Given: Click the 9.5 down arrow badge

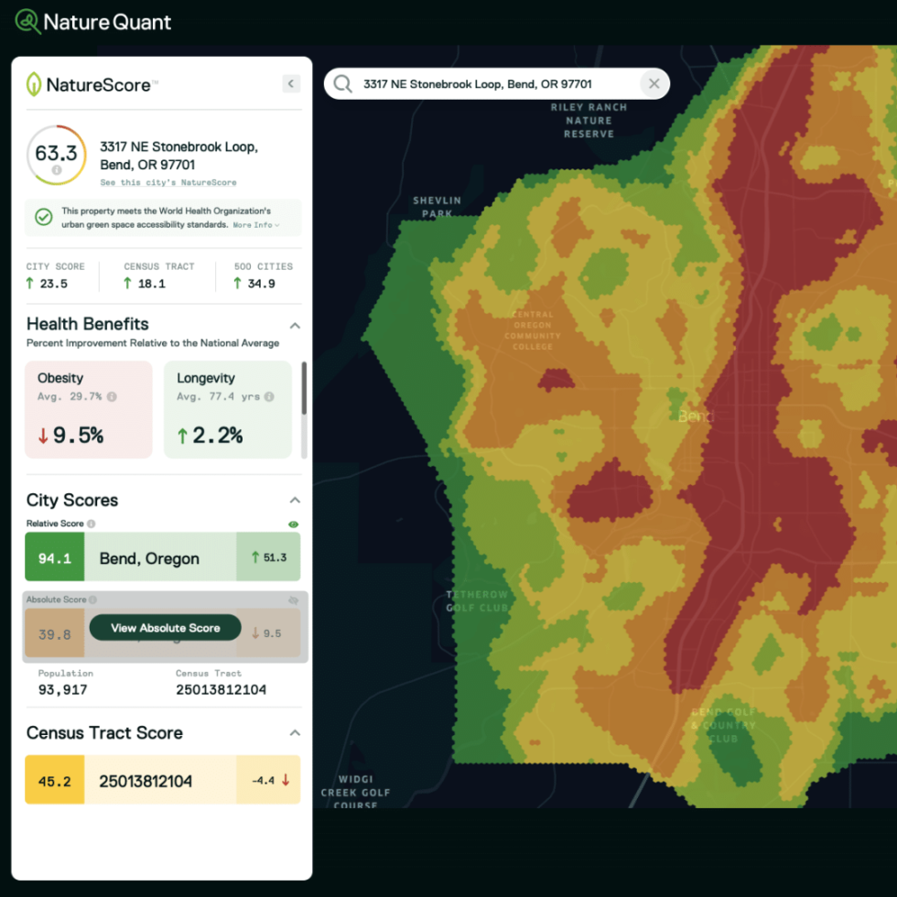Looking at the screenshot, I should click(267, 633).
